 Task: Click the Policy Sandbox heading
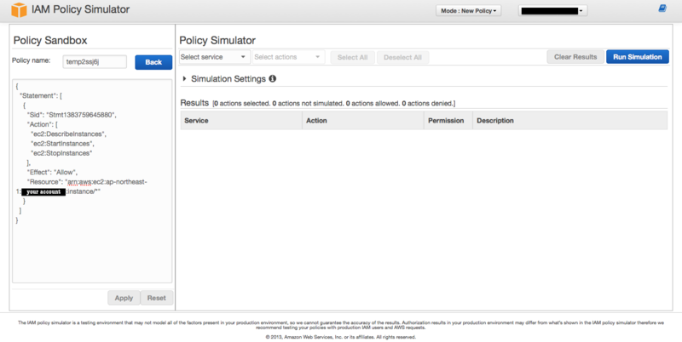[x=50, y=40]
